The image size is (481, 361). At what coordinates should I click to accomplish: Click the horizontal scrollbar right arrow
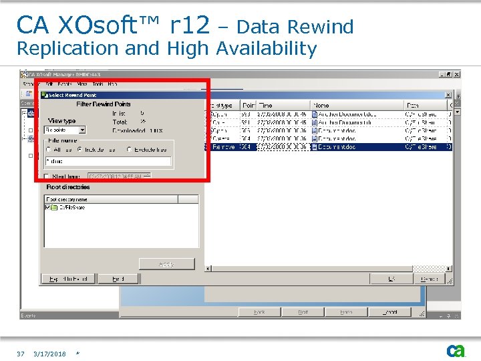coord(448,269)
